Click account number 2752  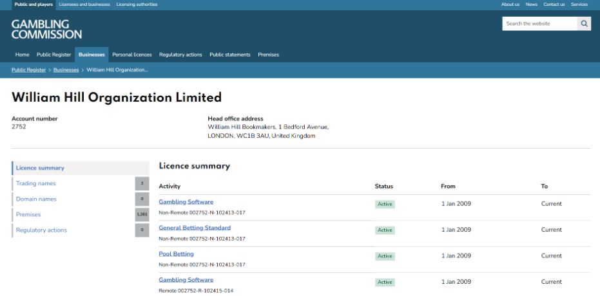[19, 127]
